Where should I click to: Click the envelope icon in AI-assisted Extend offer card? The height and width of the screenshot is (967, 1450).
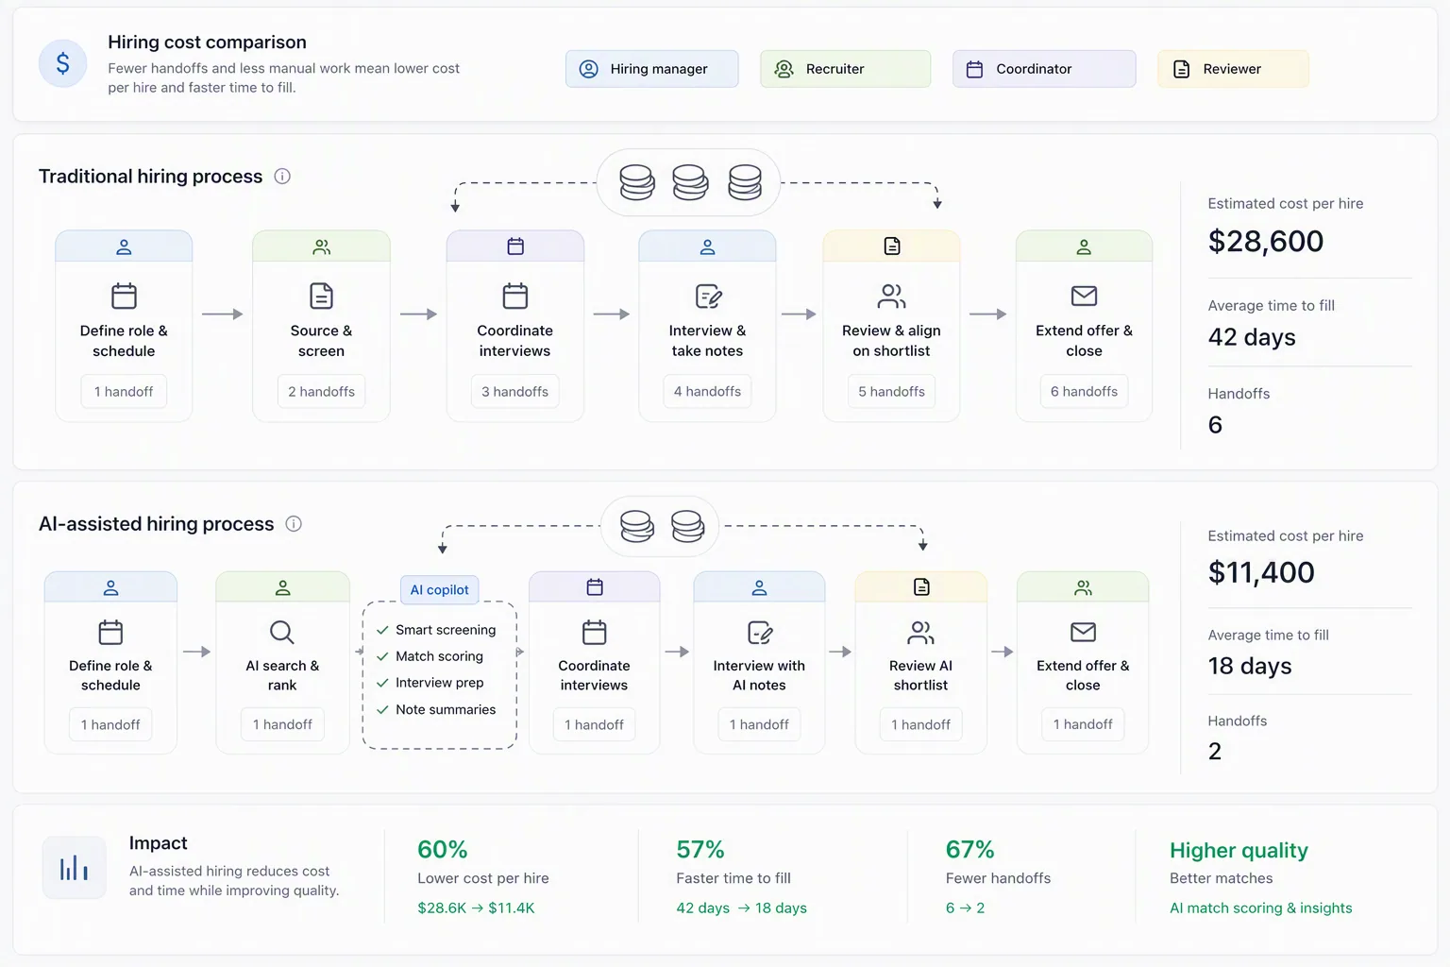(1083, 632)
